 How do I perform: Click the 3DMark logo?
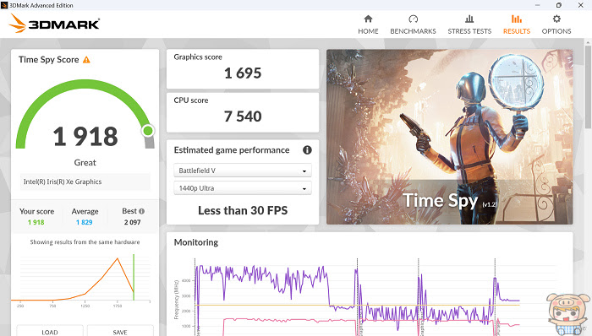tap(54, 24)
